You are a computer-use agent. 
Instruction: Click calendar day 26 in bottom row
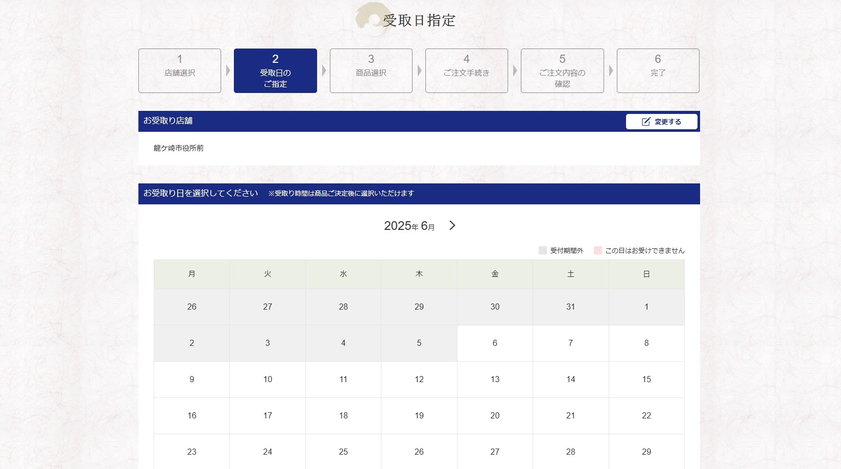[419, 452]
